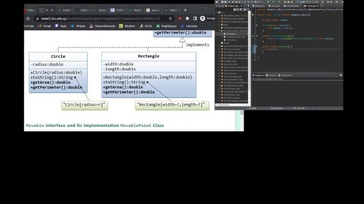Click the Incognito profile icon
This screenshot has height=204, width=364.
(x=202, y=19)
